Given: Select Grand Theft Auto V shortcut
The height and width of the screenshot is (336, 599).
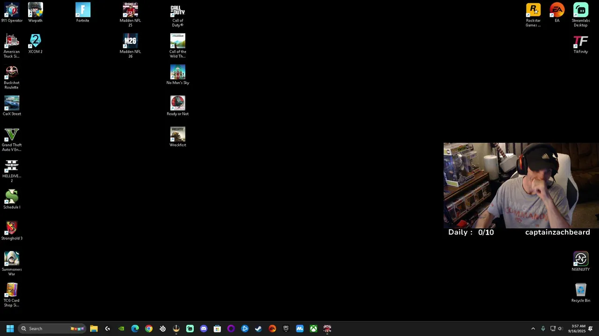Looking at the screenshot, I should (12, 139).
